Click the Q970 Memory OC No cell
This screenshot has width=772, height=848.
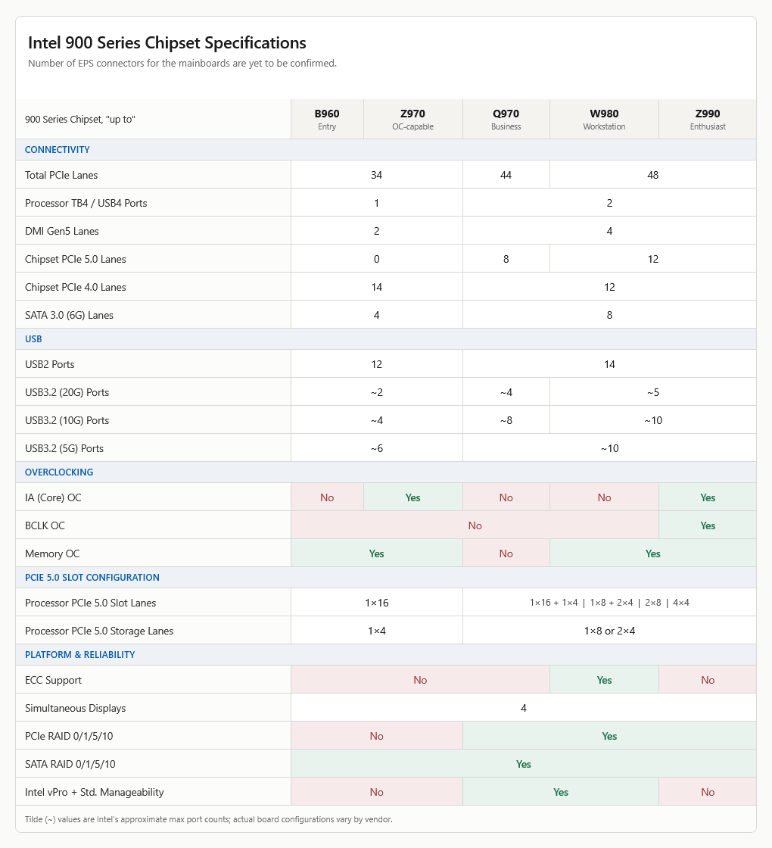(506, 553)
